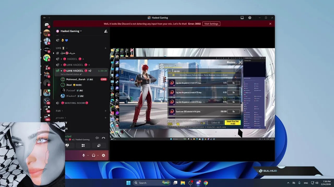
Task: Open Discord direct messages home icon
Action: click(47, 25)
